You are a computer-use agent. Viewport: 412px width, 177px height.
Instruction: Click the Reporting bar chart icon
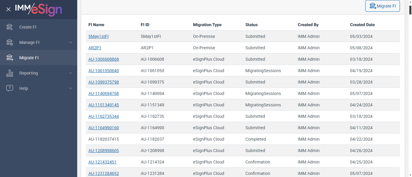pyautogui.click(x=10, y=73)
